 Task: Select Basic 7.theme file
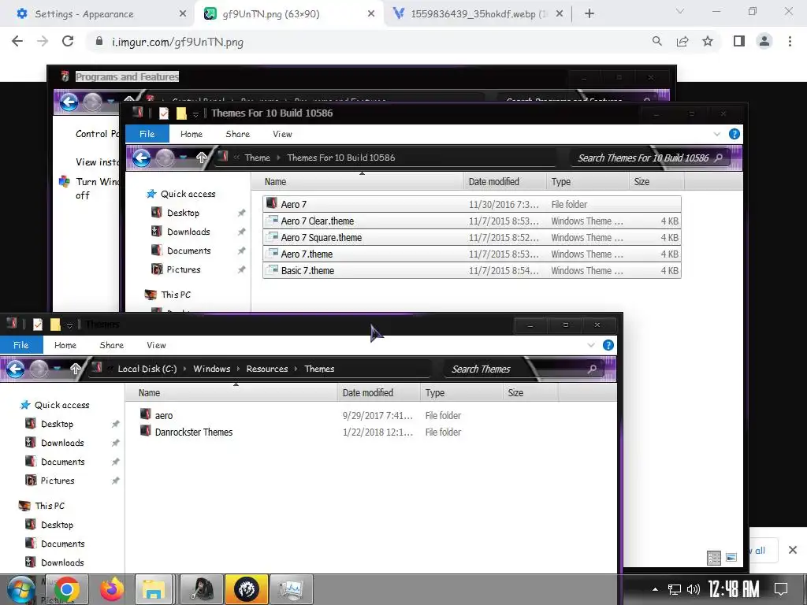tap(471, 271)
